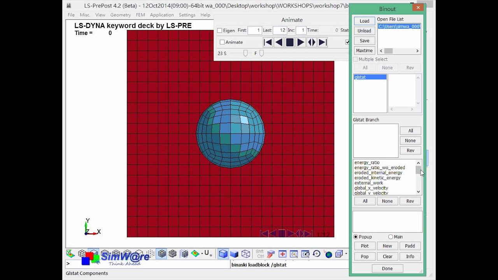Open the fringe icon dropdown arrow
Screen dimensions: 498x280
point(202,254)
